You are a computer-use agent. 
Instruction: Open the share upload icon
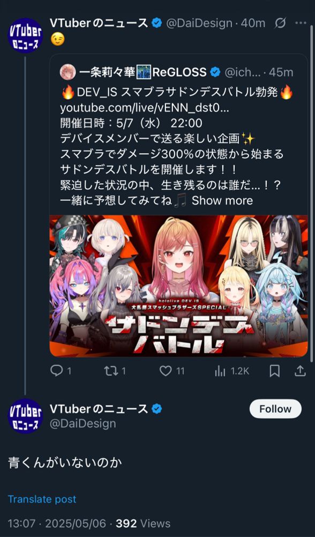click(x=300, y=371)
